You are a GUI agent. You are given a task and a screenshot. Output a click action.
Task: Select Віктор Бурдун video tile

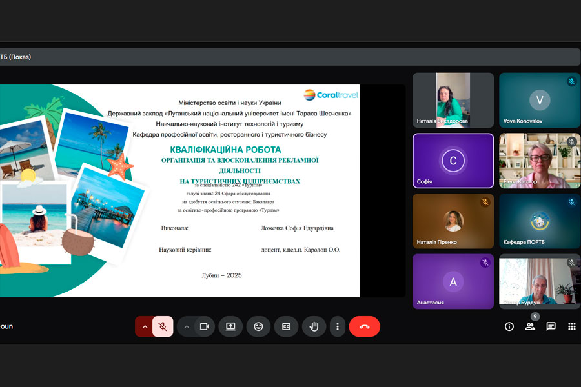pos(540,281)
